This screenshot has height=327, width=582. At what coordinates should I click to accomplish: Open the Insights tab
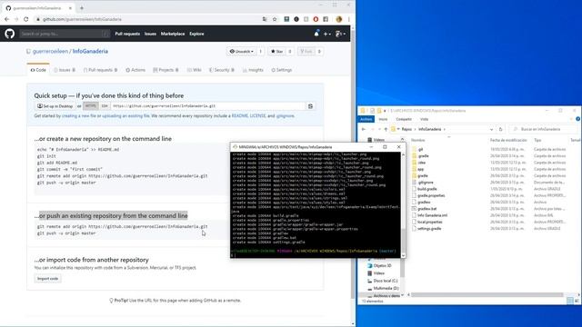(x=253, y=70)
